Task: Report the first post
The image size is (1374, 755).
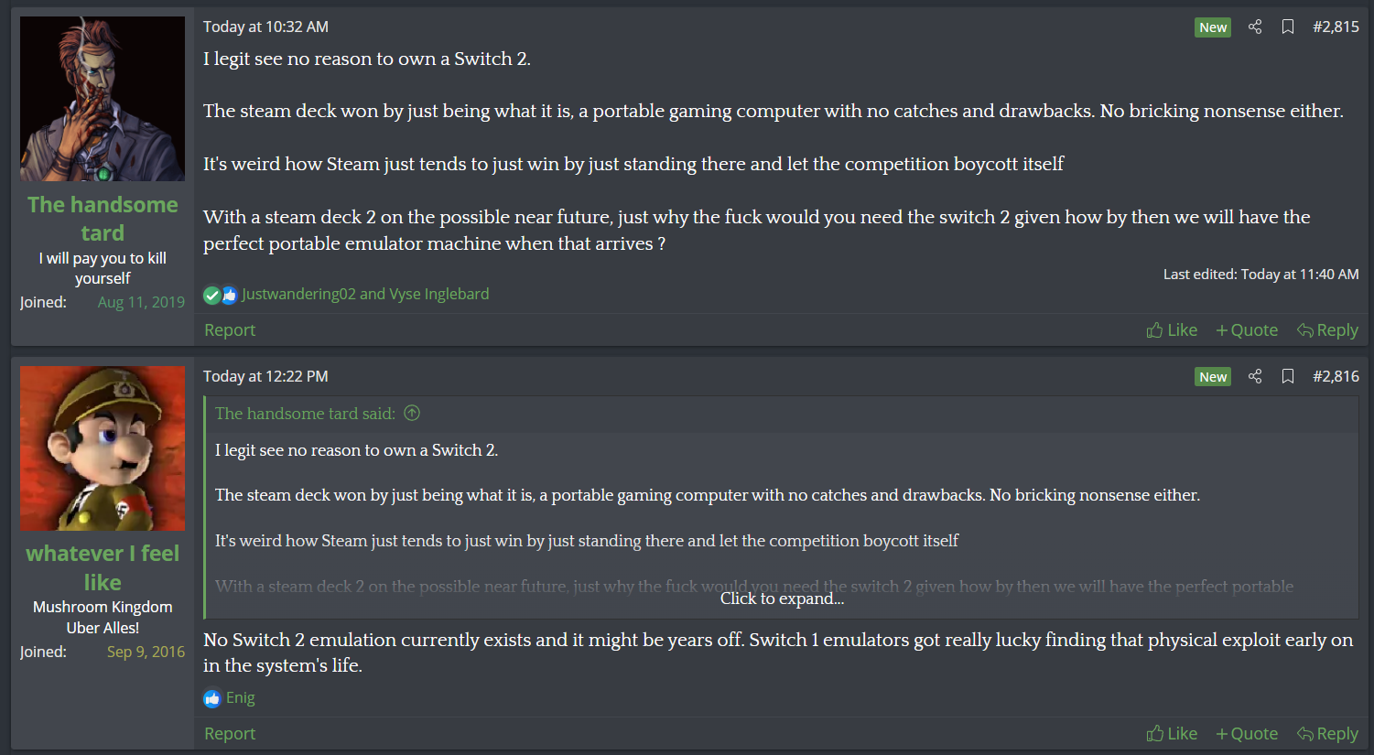Action: pyautogui.click(x=230, y=330)
